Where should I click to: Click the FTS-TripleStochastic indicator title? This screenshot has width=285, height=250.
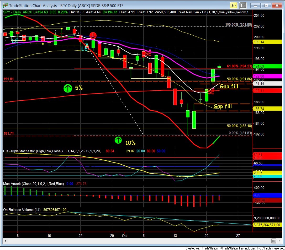[x=54, y=151]
